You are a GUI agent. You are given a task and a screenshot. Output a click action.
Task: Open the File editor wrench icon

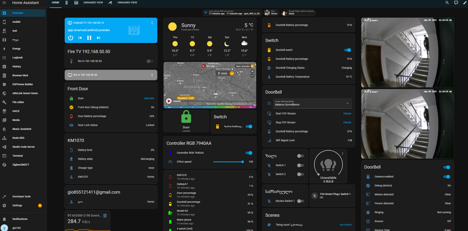point(4,102)
